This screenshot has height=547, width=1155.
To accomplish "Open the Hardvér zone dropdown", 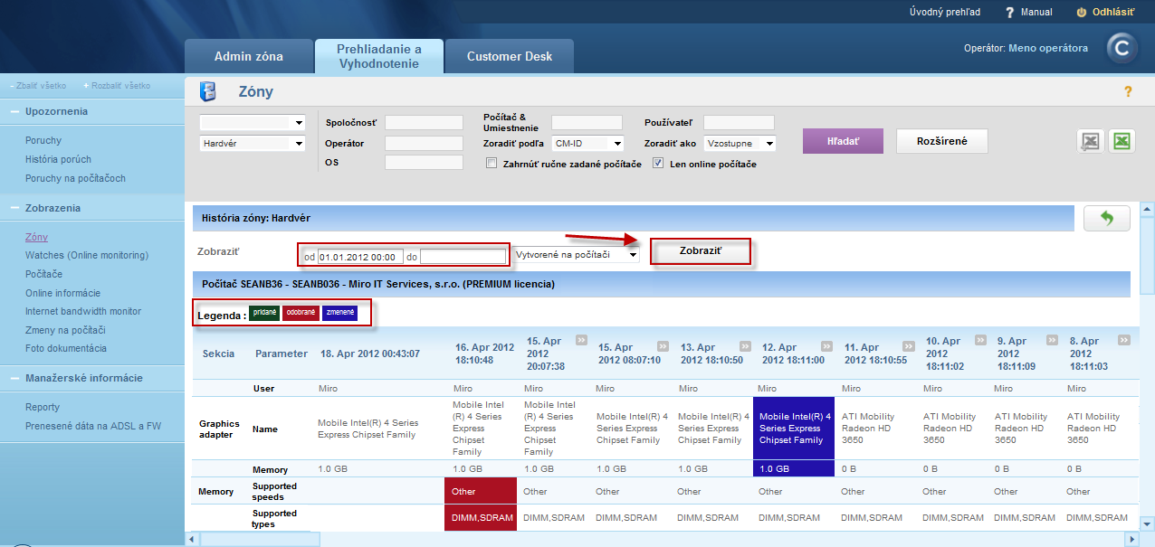I will 253,143.
